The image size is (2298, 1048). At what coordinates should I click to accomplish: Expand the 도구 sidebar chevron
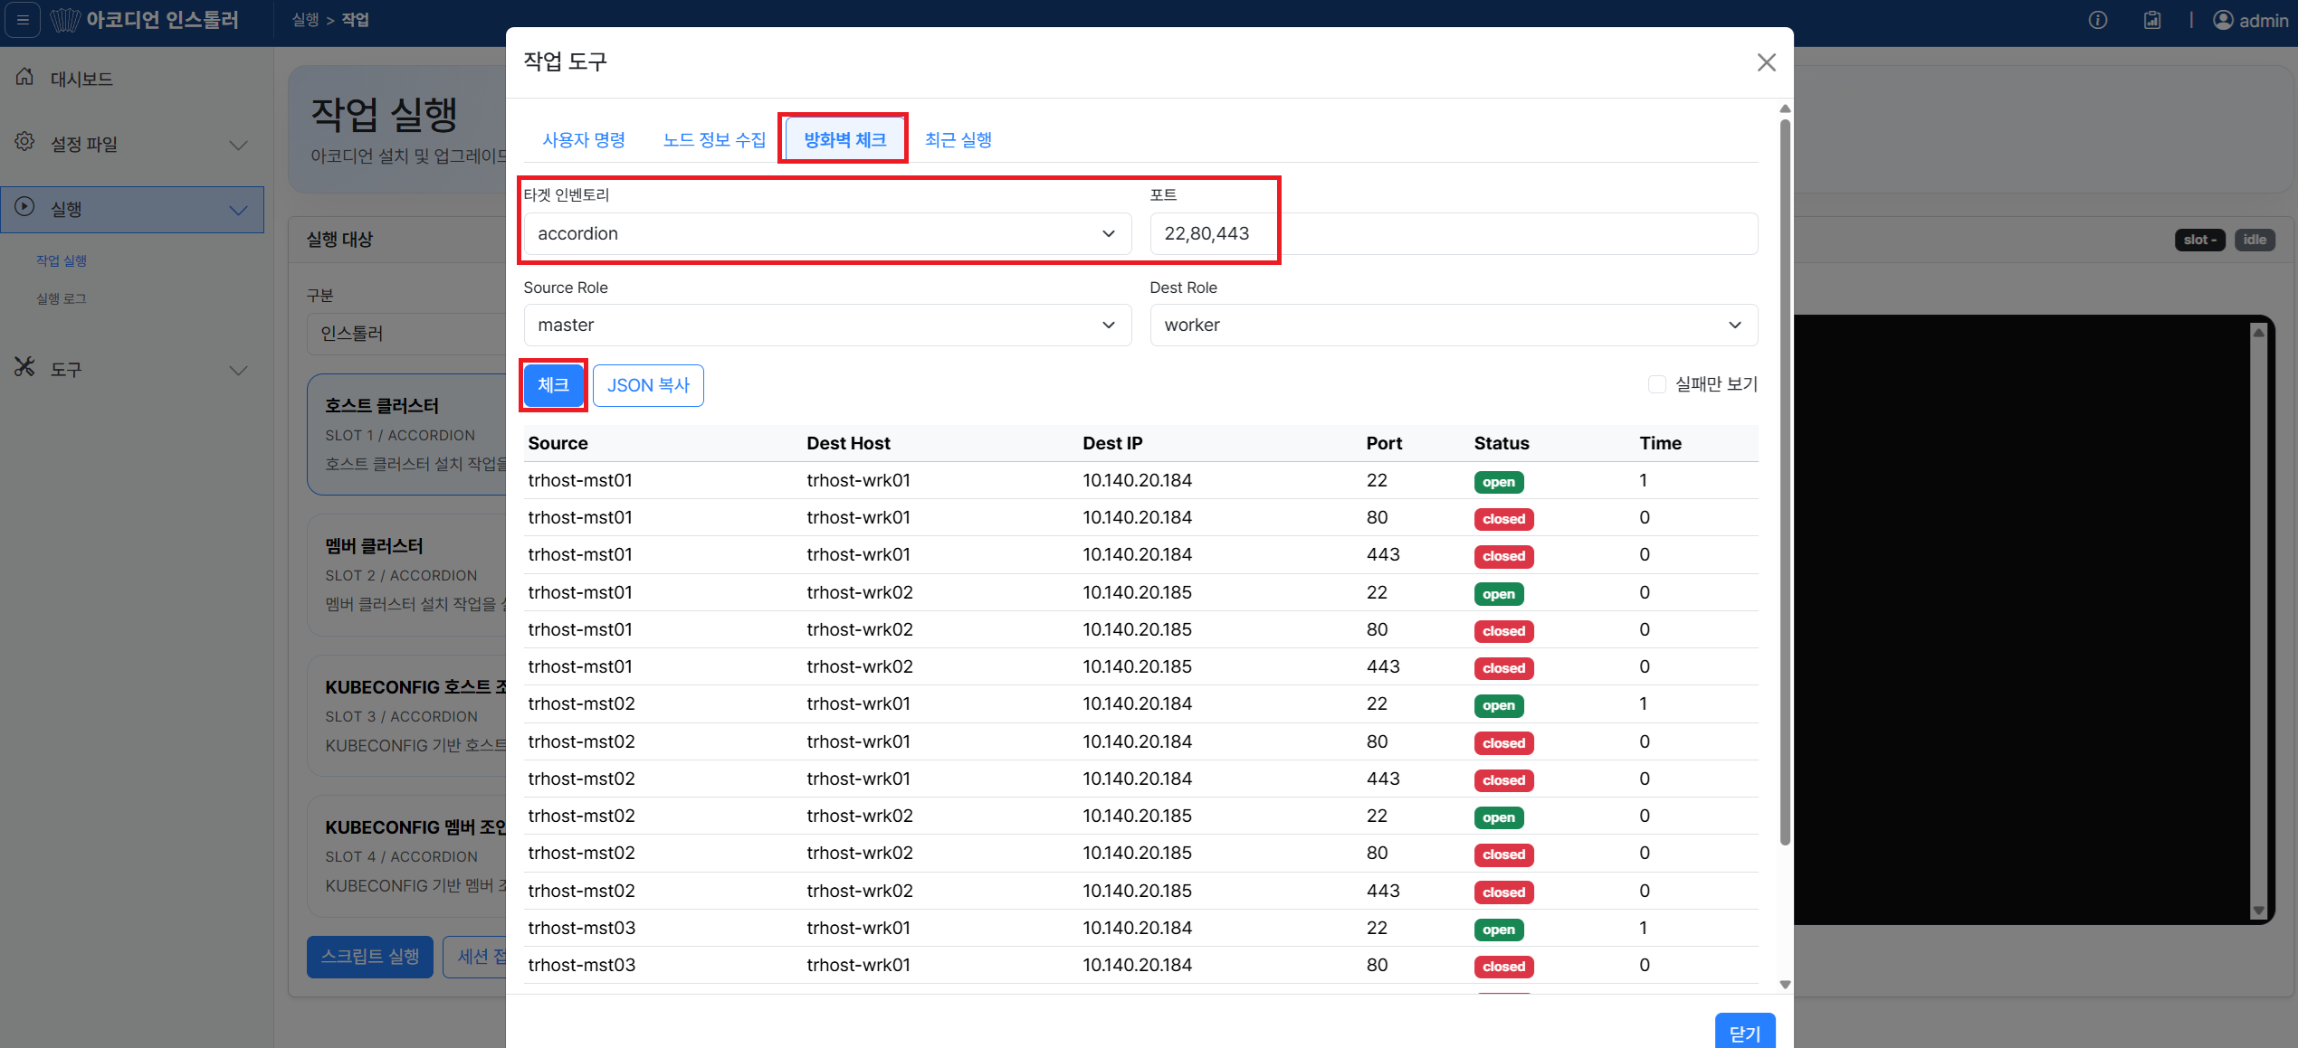(238, 370)
